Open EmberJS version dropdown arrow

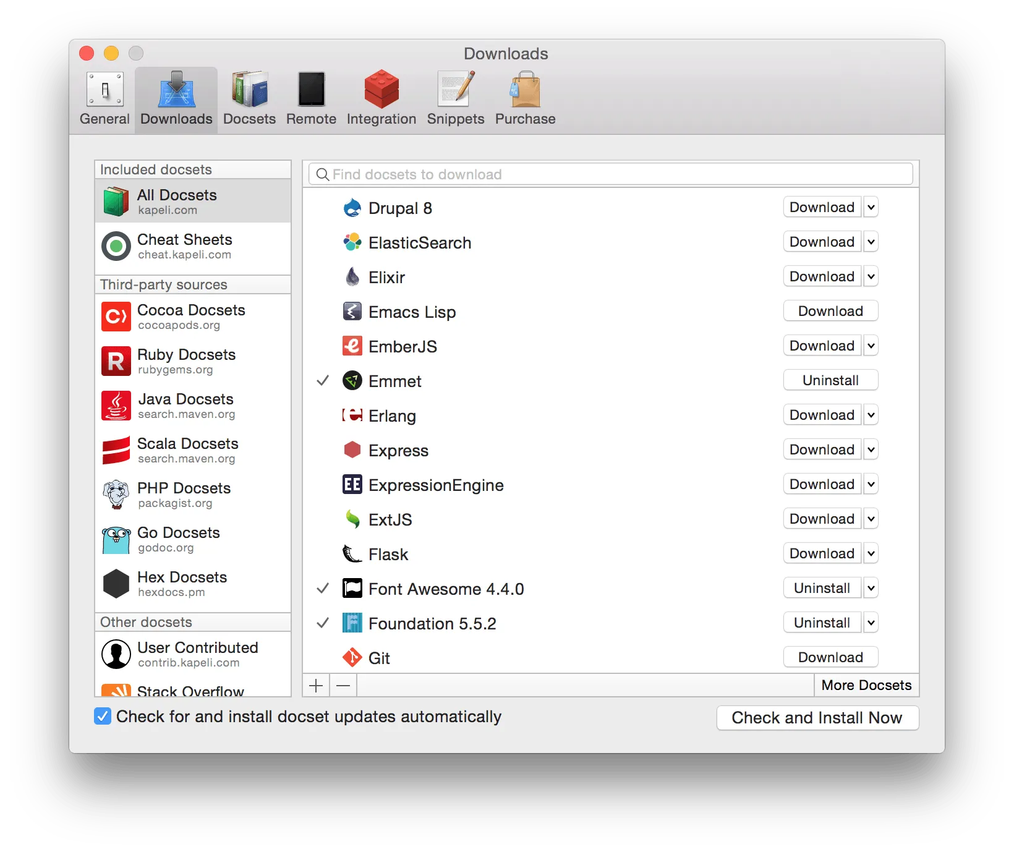pos(871,346)
